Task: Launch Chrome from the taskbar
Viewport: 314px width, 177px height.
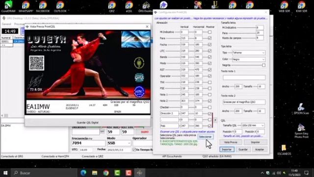Action: tap(106, 173)
